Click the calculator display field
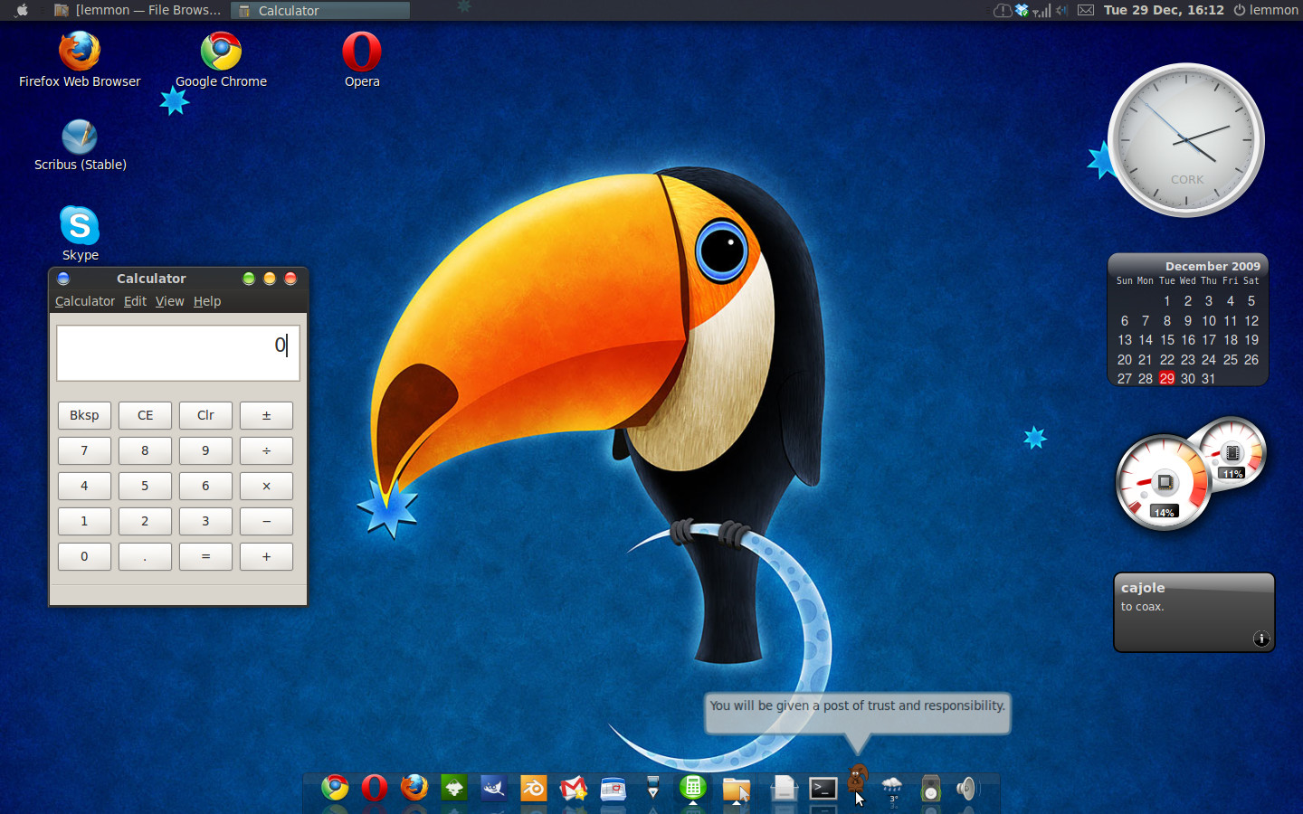Image resolution: width=1303 pixels, height=814 pixels. coord(178,353)
